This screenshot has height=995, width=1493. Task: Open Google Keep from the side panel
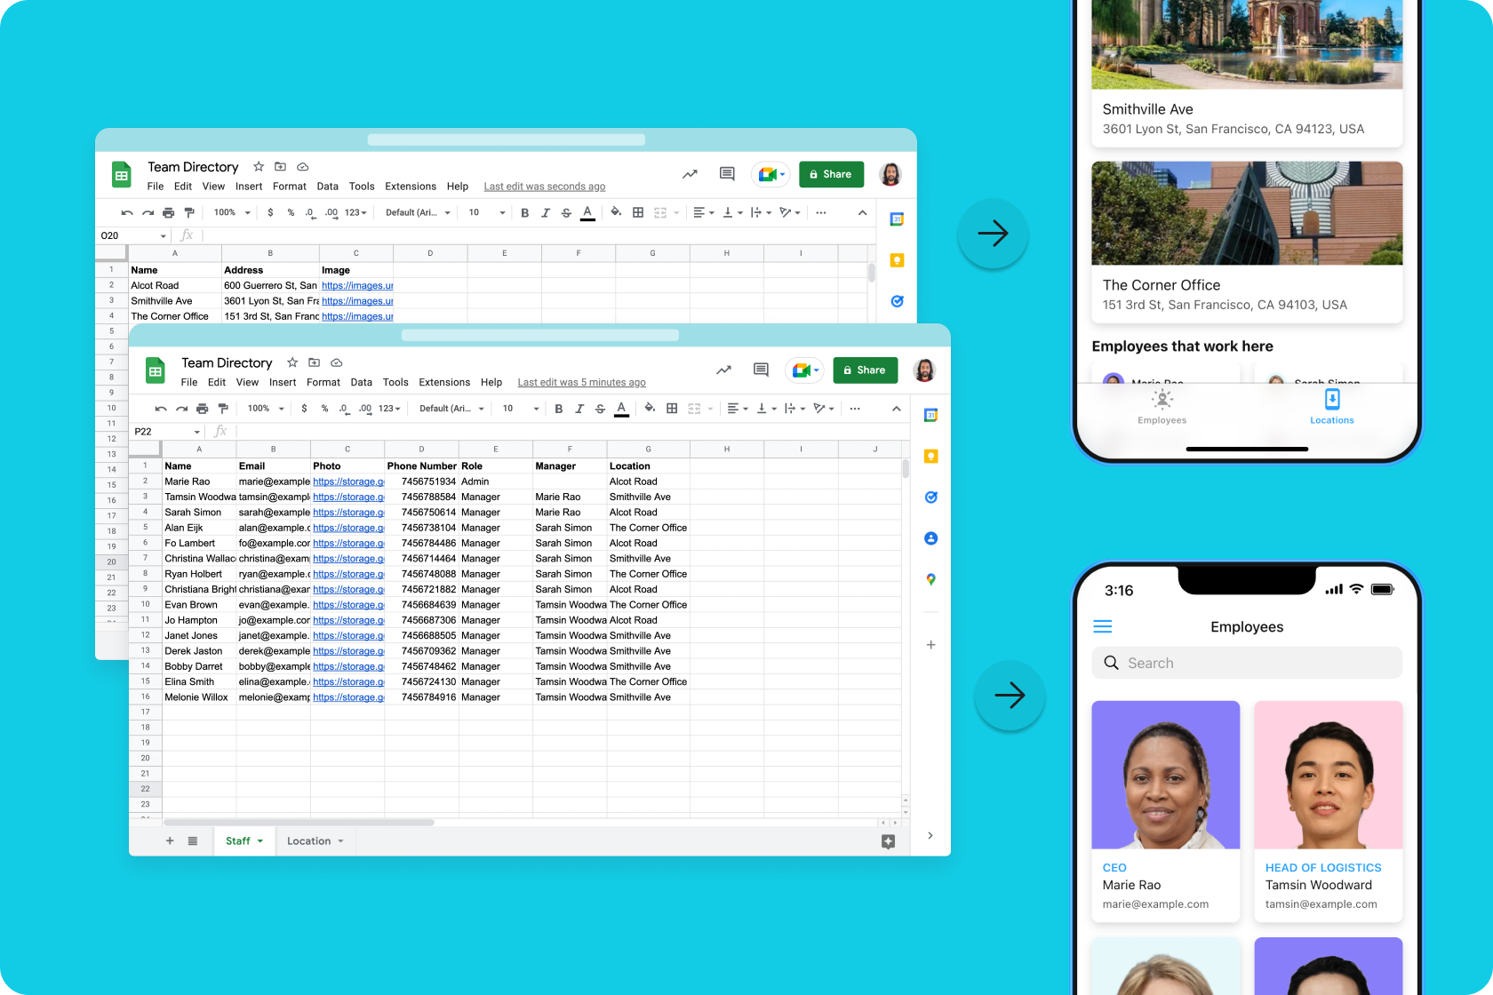coord(930,456)
